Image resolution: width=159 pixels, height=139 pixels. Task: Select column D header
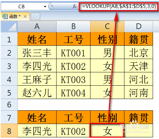(x=139, y=27)
